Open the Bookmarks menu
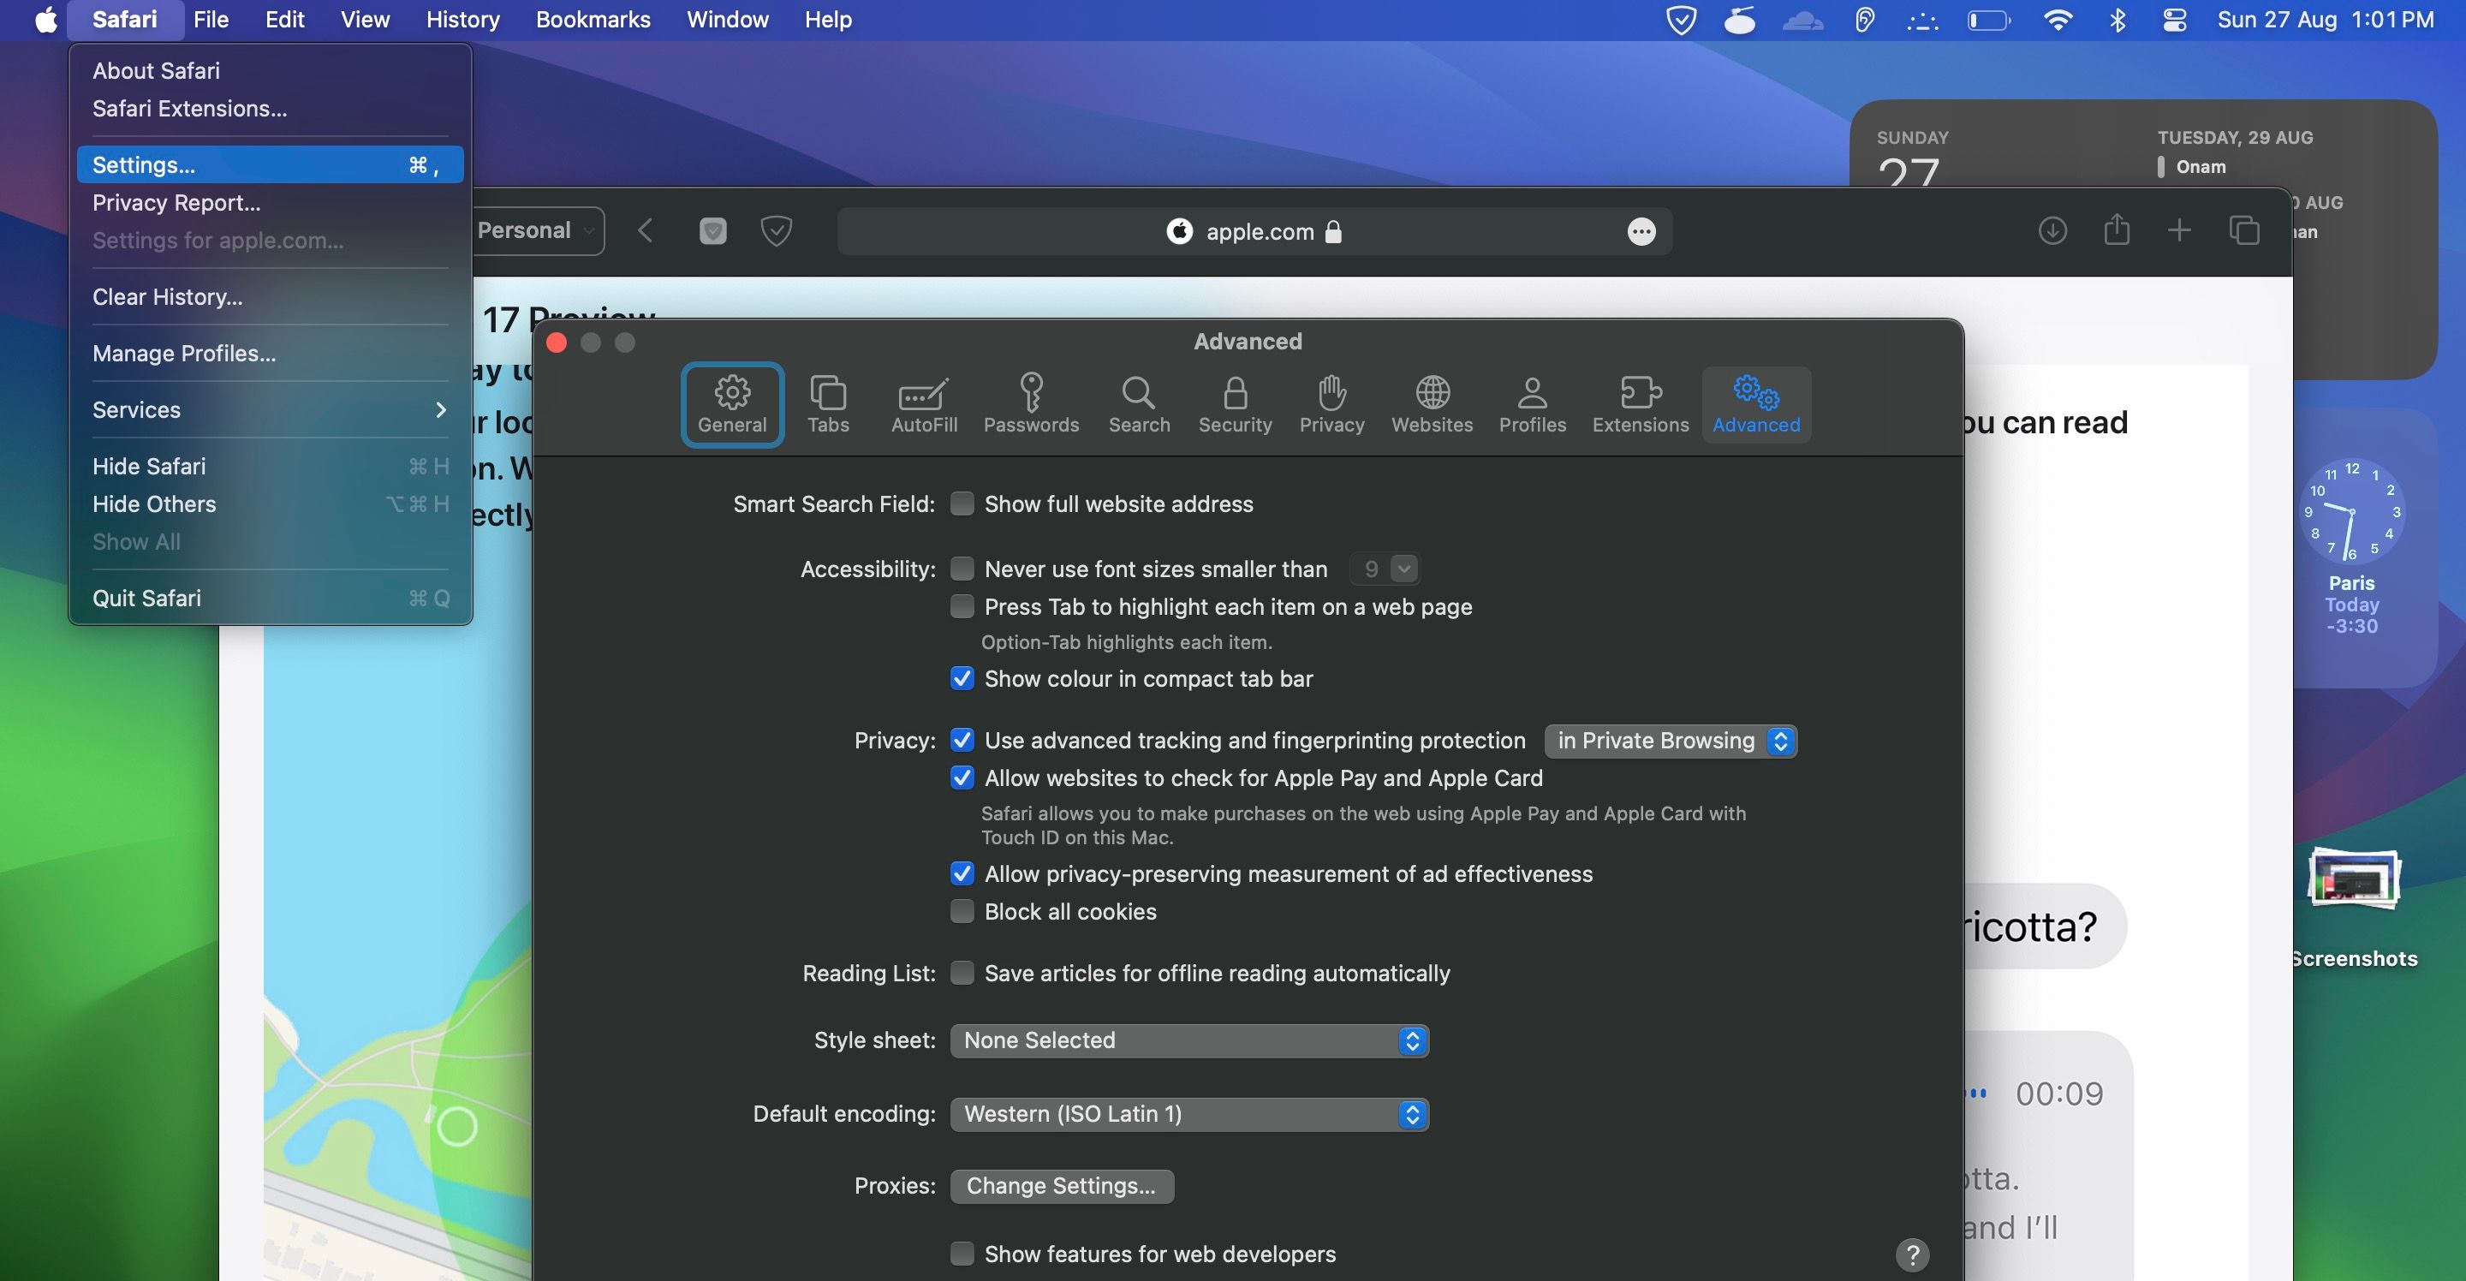2466x1281 pixels. [x=593, y=19]
